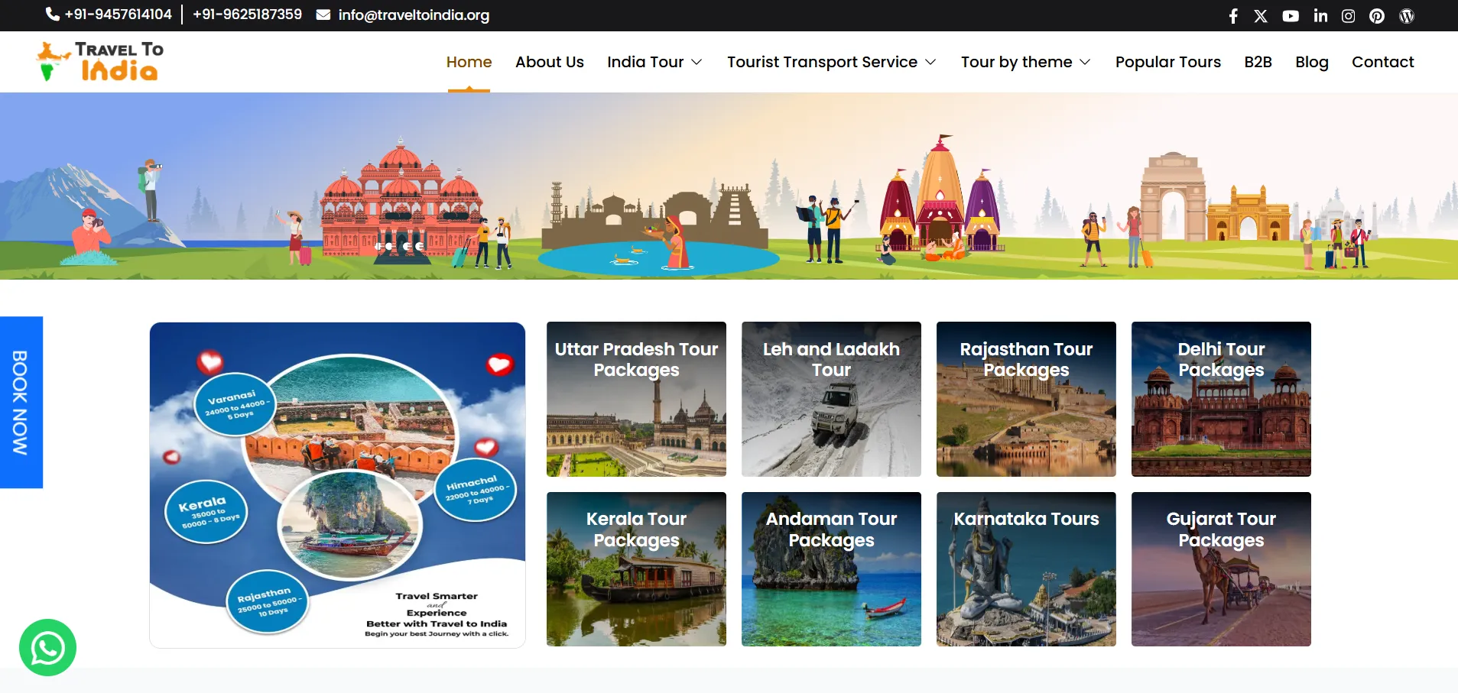This screenshot has width=1458, height=693.
Task: Open the Popular Tours menu item
Action: [x=1168, y=62]
